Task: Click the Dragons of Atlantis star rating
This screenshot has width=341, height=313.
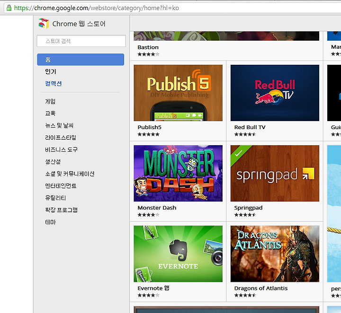Action: (x=245, y=295)
